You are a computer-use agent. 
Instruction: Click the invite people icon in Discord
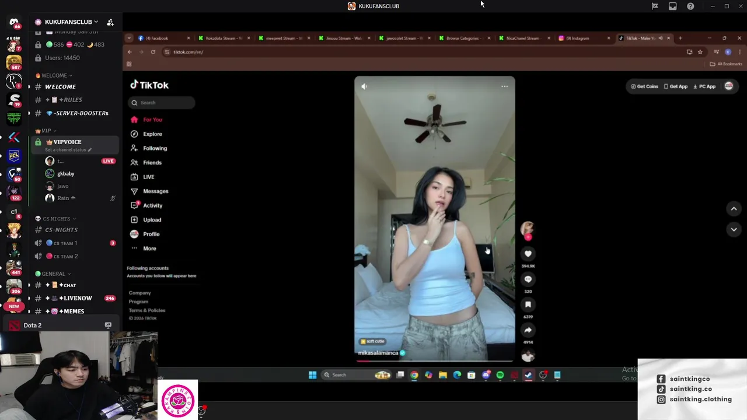(110, 22)
